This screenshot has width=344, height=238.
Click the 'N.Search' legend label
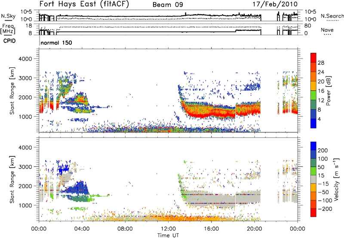(x=332, y=16)
